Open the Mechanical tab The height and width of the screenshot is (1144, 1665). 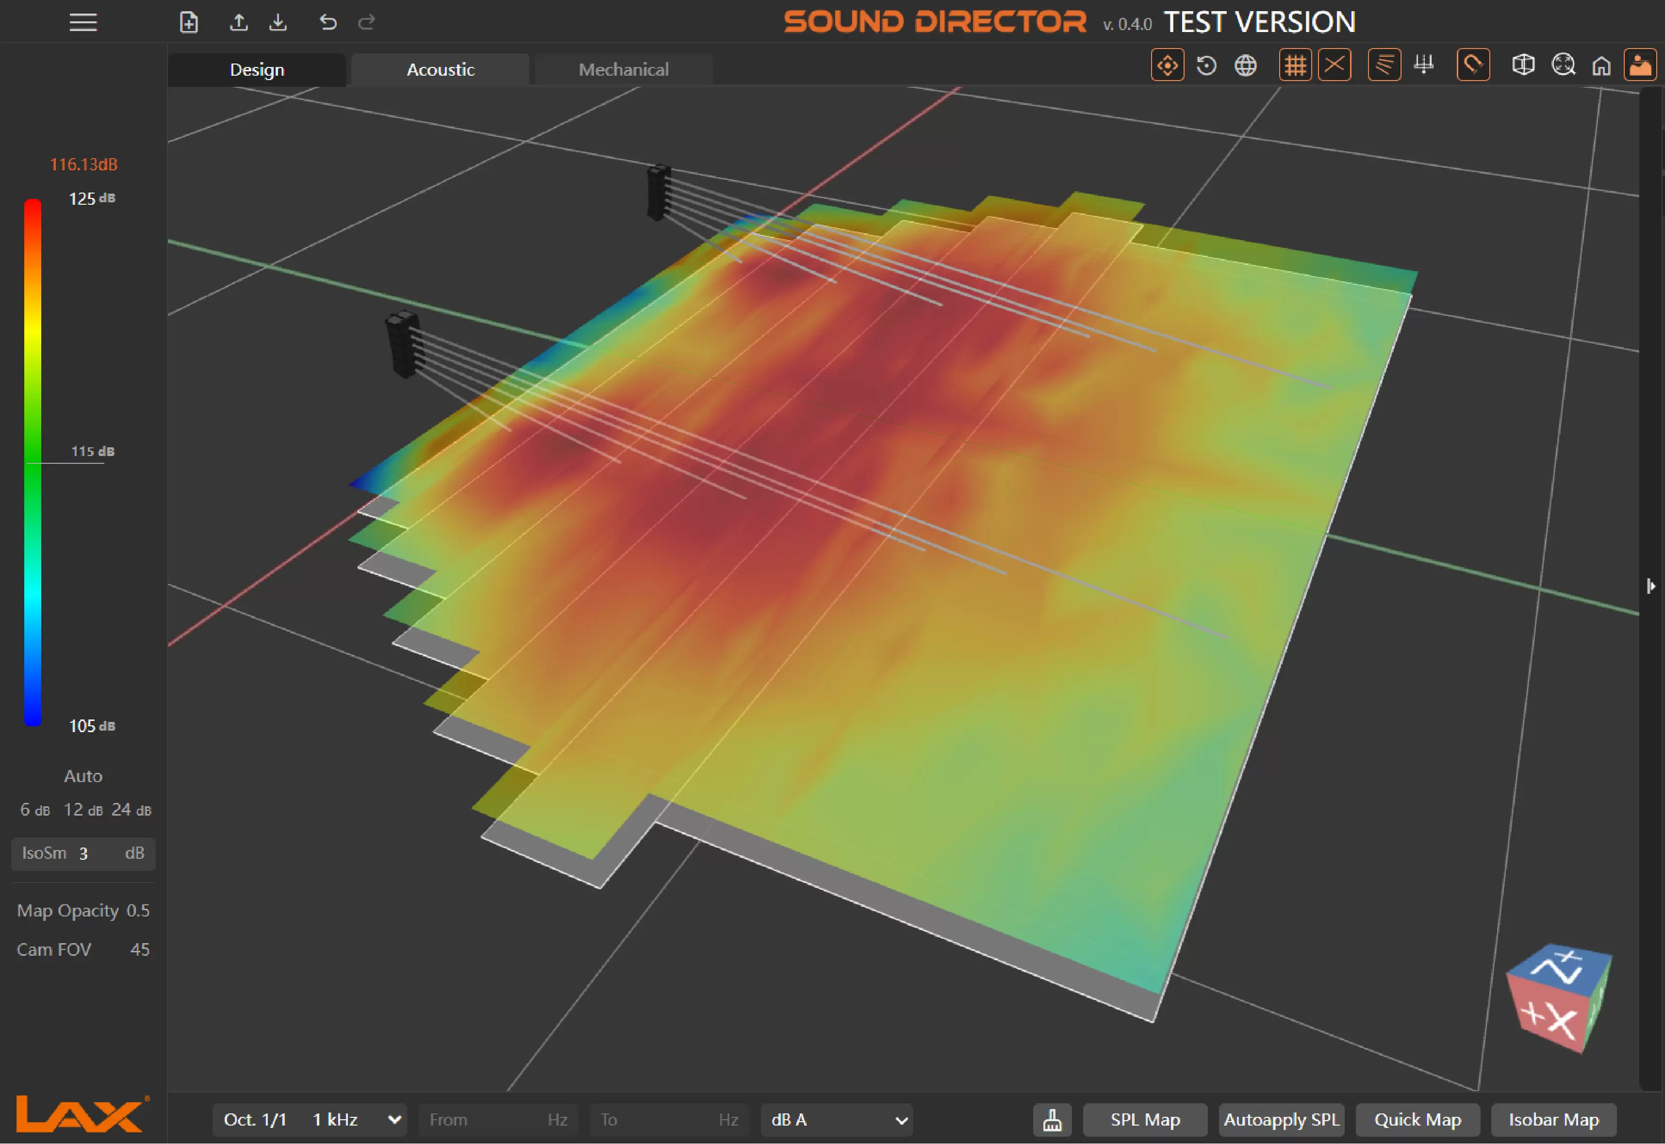click(623, 69)
